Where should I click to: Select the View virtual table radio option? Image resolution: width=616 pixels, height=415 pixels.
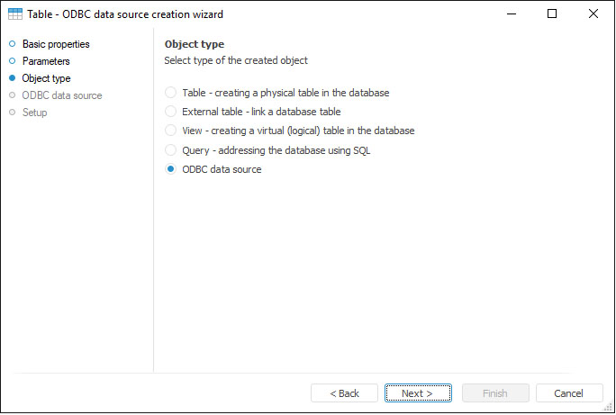point(171,131)
